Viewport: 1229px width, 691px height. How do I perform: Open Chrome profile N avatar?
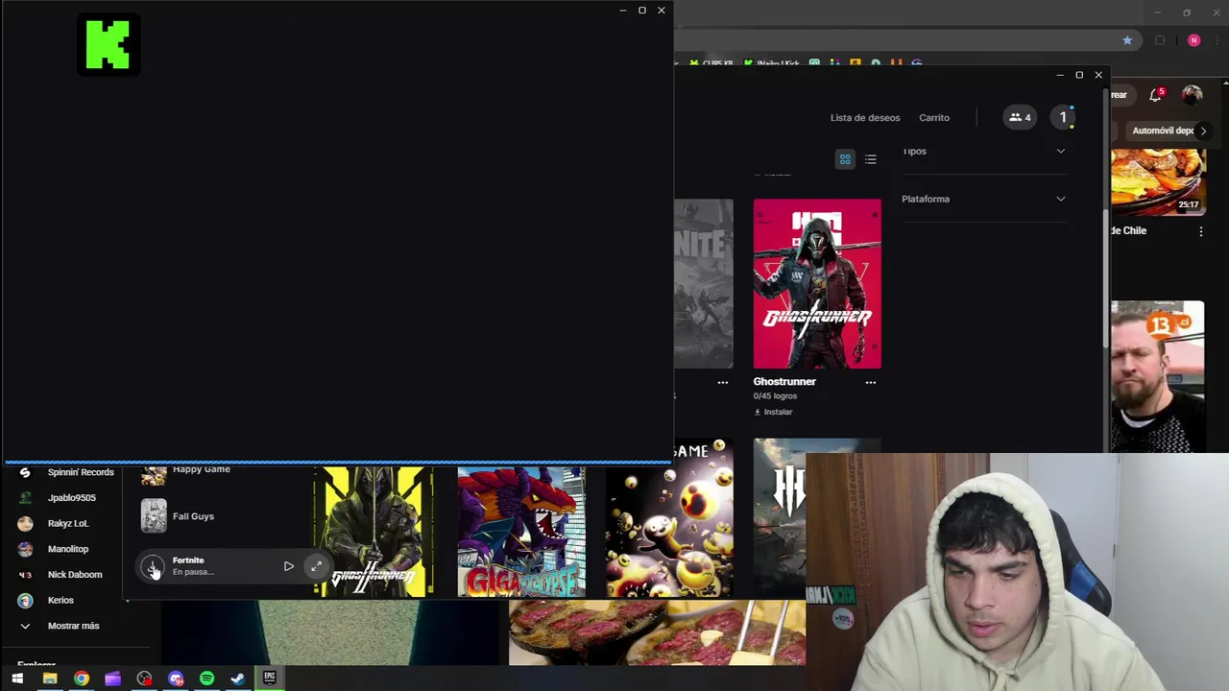[1193, 40]
